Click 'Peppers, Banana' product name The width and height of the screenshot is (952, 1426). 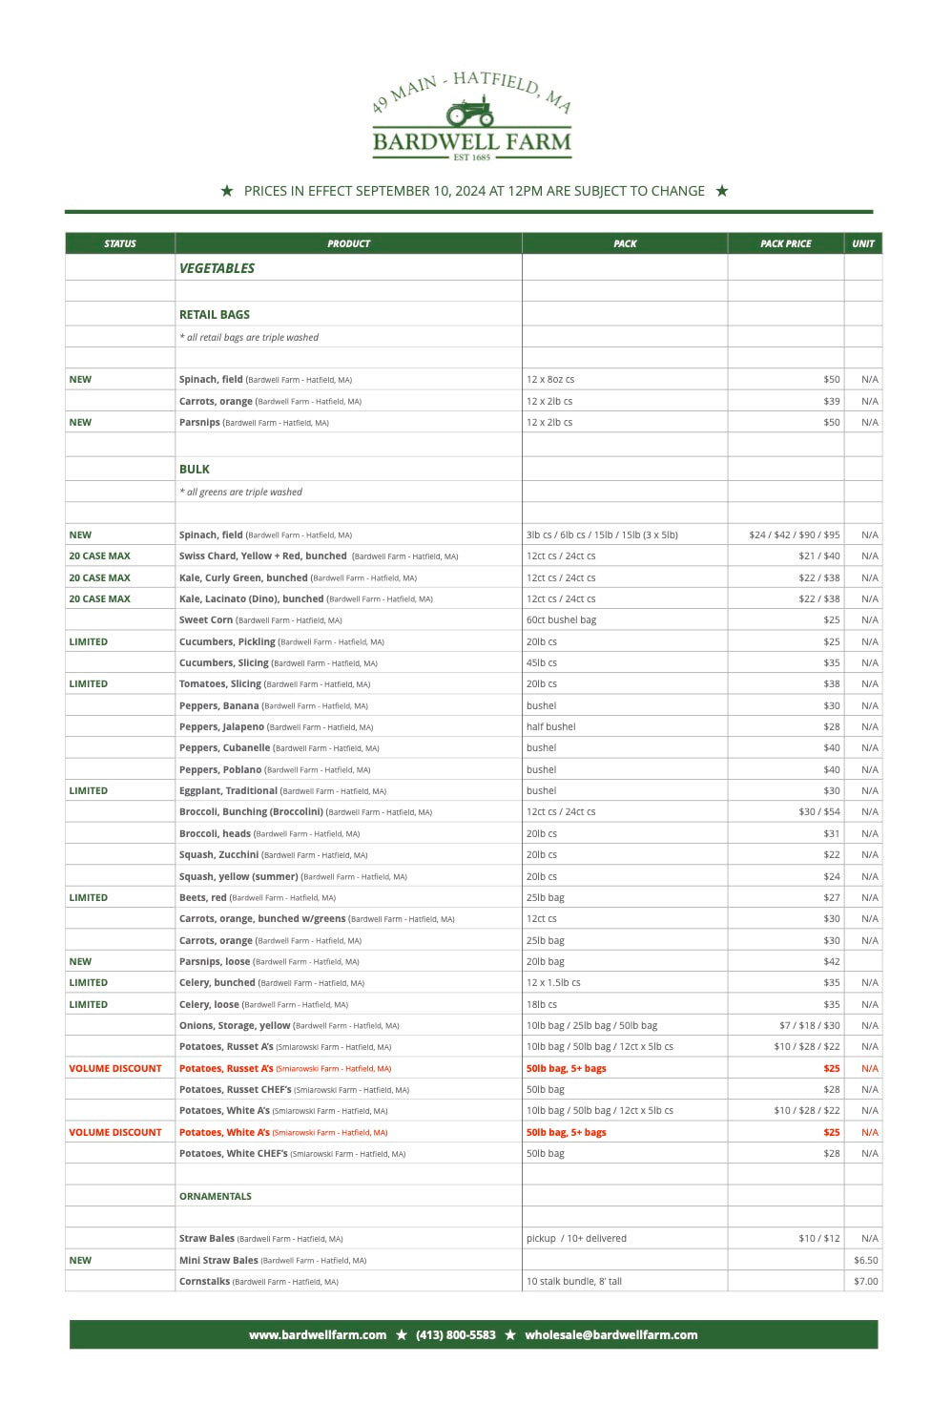pos(219,705)
